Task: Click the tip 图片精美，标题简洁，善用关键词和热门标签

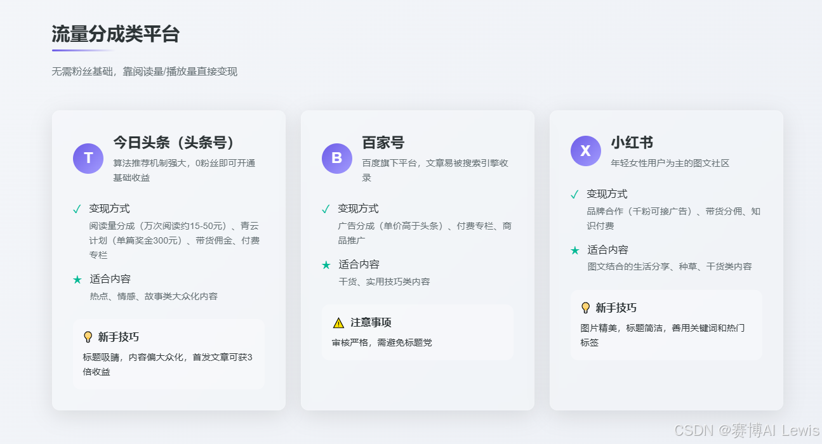Action: pos(663,336)
